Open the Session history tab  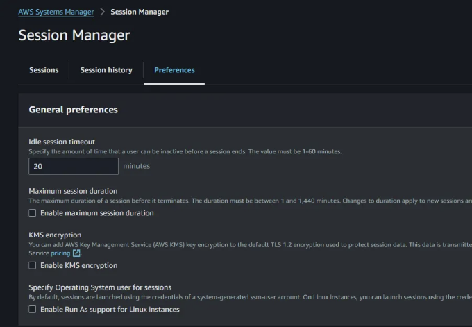pyautogui.click(x=106, y=70)
